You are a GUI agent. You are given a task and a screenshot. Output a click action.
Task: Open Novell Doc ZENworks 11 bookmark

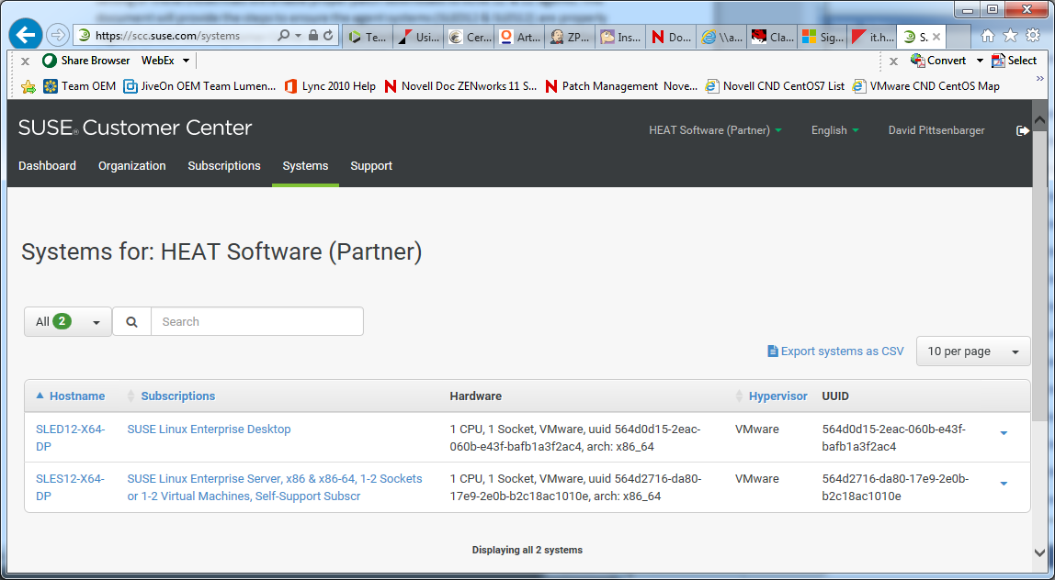click(461, 86)
